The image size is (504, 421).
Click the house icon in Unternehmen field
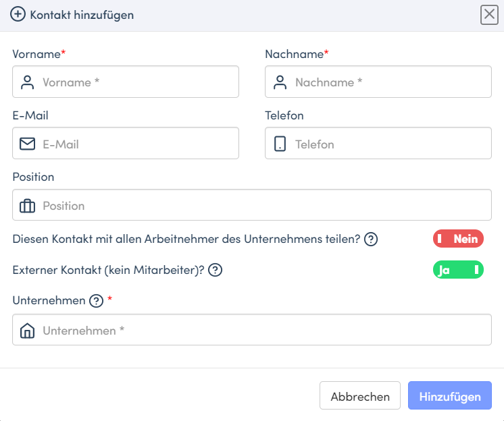(x=27, y=330)
